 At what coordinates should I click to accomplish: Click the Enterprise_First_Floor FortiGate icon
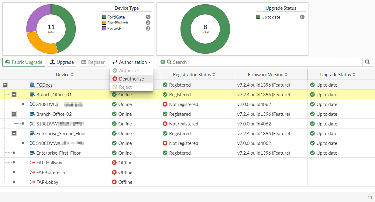pos(32,153)
